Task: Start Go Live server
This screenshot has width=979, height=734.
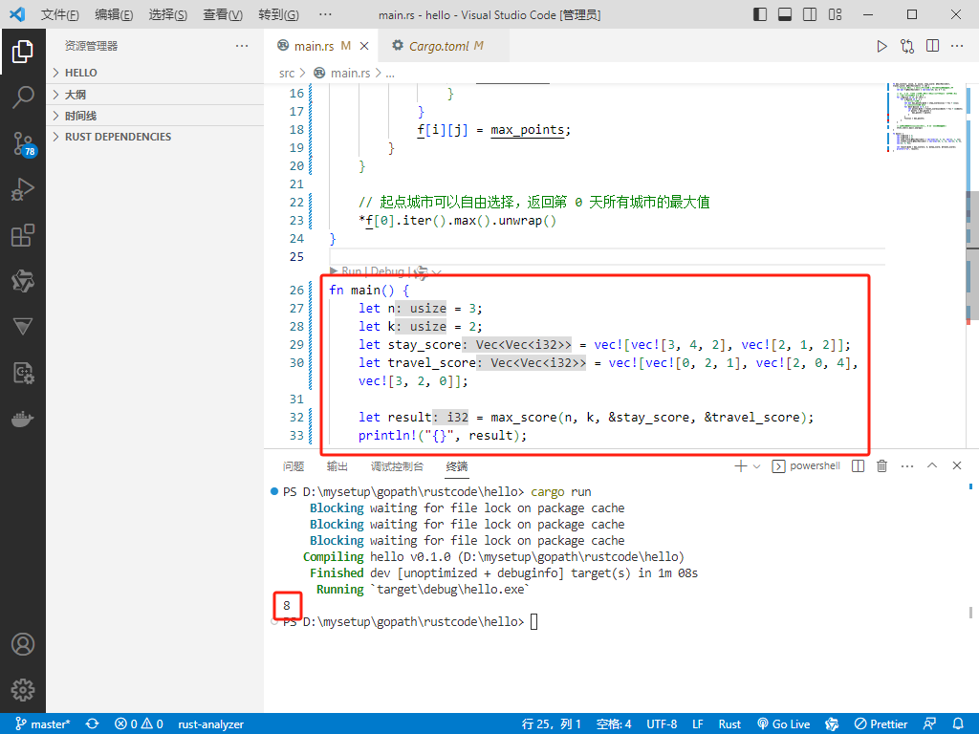Action: pos(784,724)
